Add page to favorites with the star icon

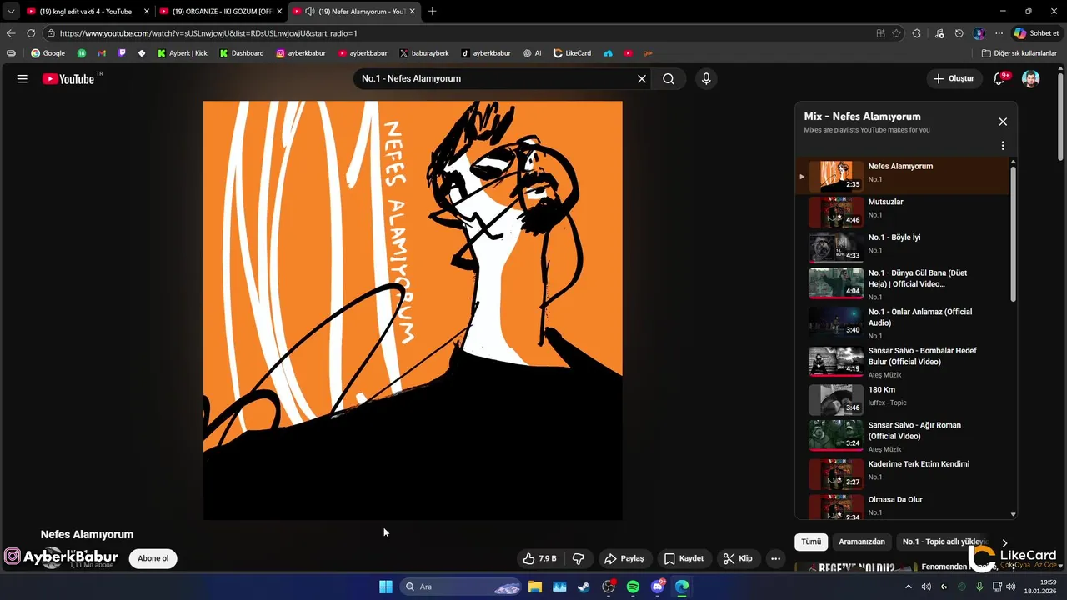coord(897,33)
